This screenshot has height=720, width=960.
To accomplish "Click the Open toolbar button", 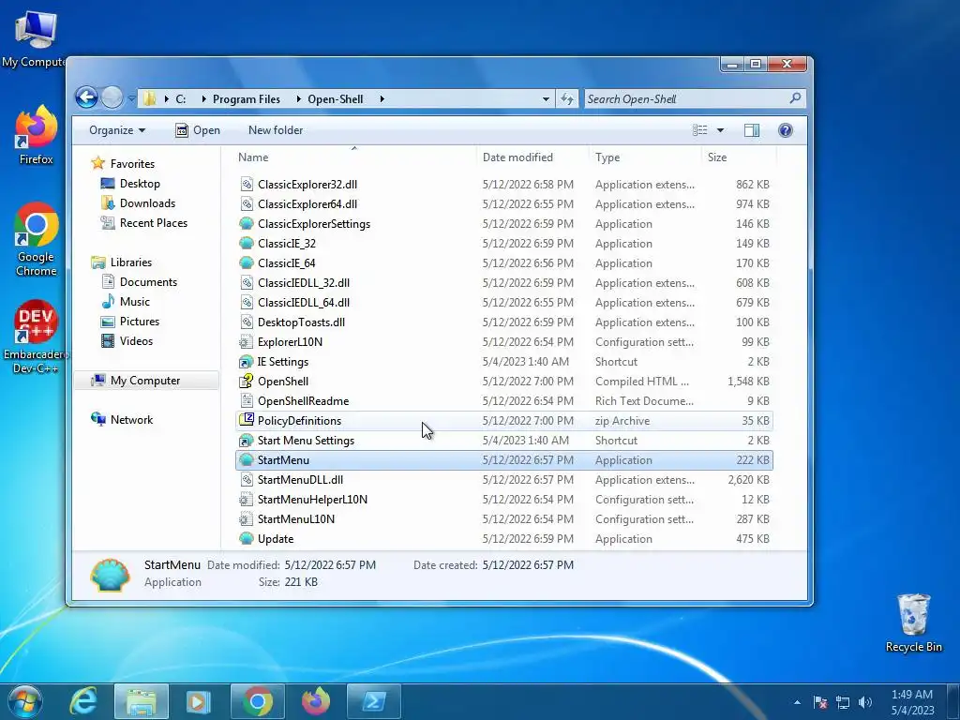I will (198, 130).
